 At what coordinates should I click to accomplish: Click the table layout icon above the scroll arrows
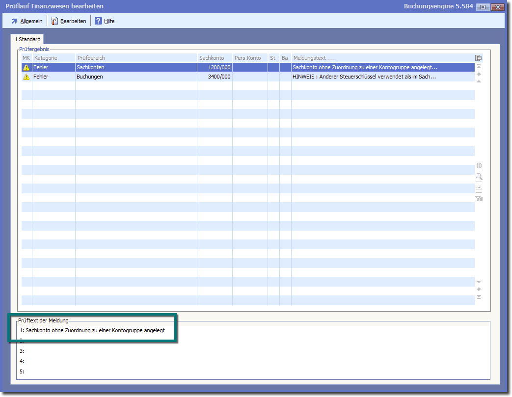pos(479,58)
